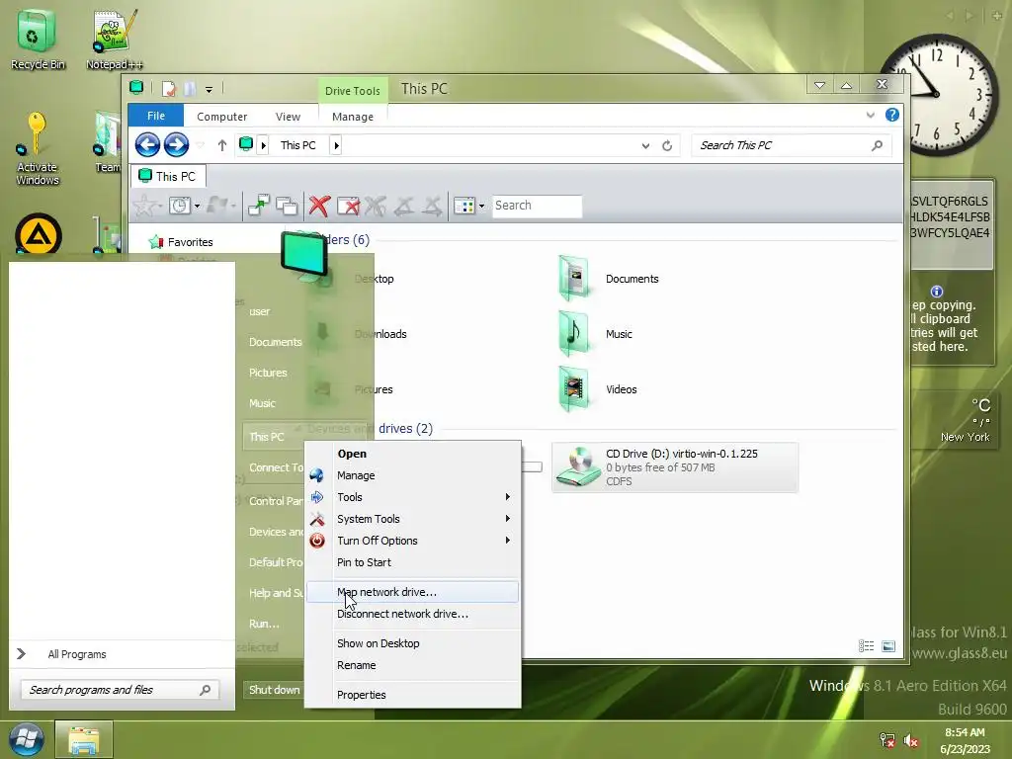Click the Start orb on the taskbar

click(x=26, y=739)
